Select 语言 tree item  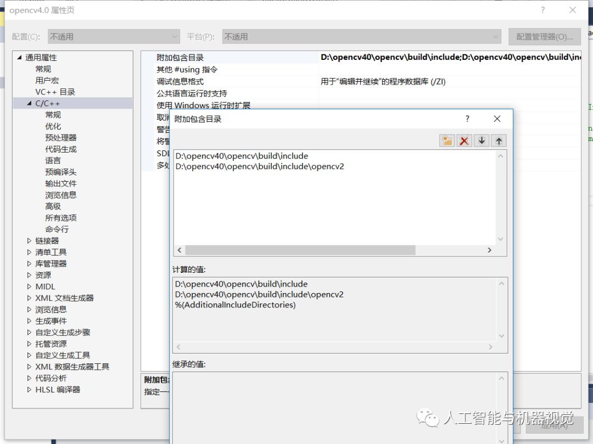click(53, 161)
